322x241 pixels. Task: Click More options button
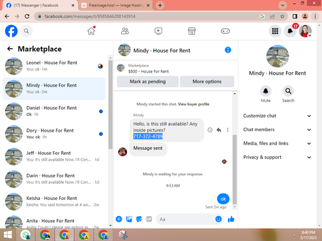(x=207, y=82)
